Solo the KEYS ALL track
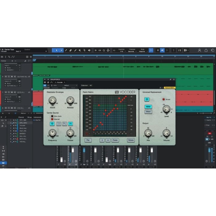This screenshot has width=216, height=216. [x=9, y=92]
